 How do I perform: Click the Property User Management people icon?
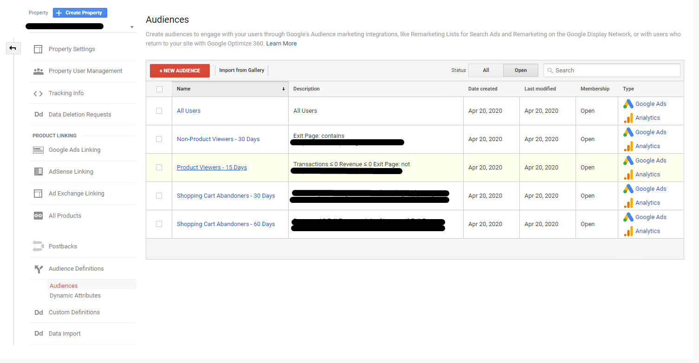[38, 71]
